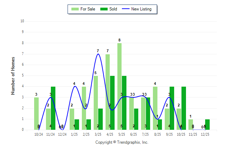Click the Trendgraphix copyright text
The image size is (225, 151).
tap(122, 142)
